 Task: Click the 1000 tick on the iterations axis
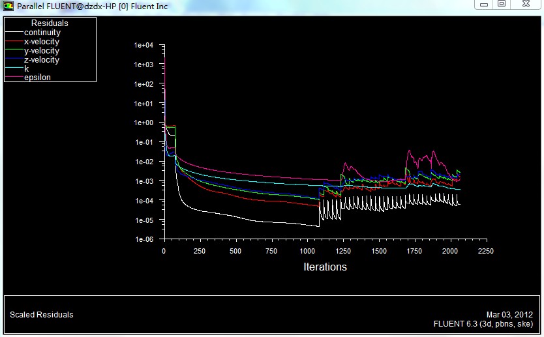tap(307, 251)
